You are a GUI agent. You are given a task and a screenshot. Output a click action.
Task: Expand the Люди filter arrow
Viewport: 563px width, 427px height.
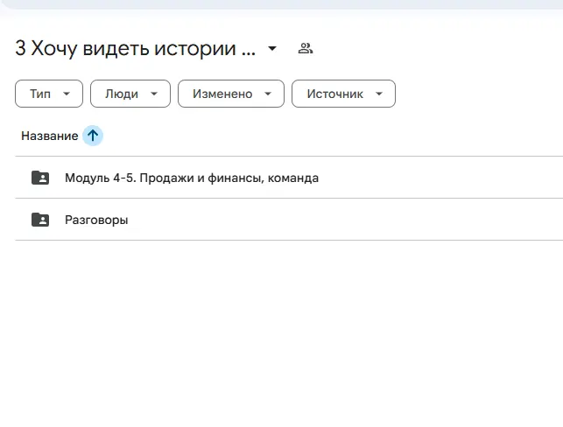point(154,94)
